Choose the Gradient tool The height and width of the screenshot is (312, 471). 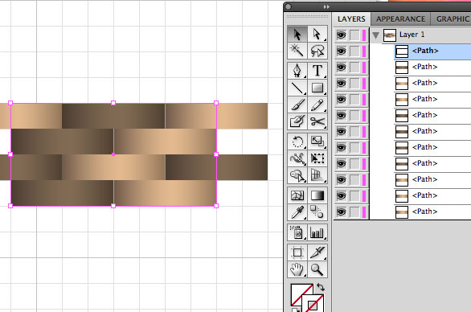(x=317, y=195)
